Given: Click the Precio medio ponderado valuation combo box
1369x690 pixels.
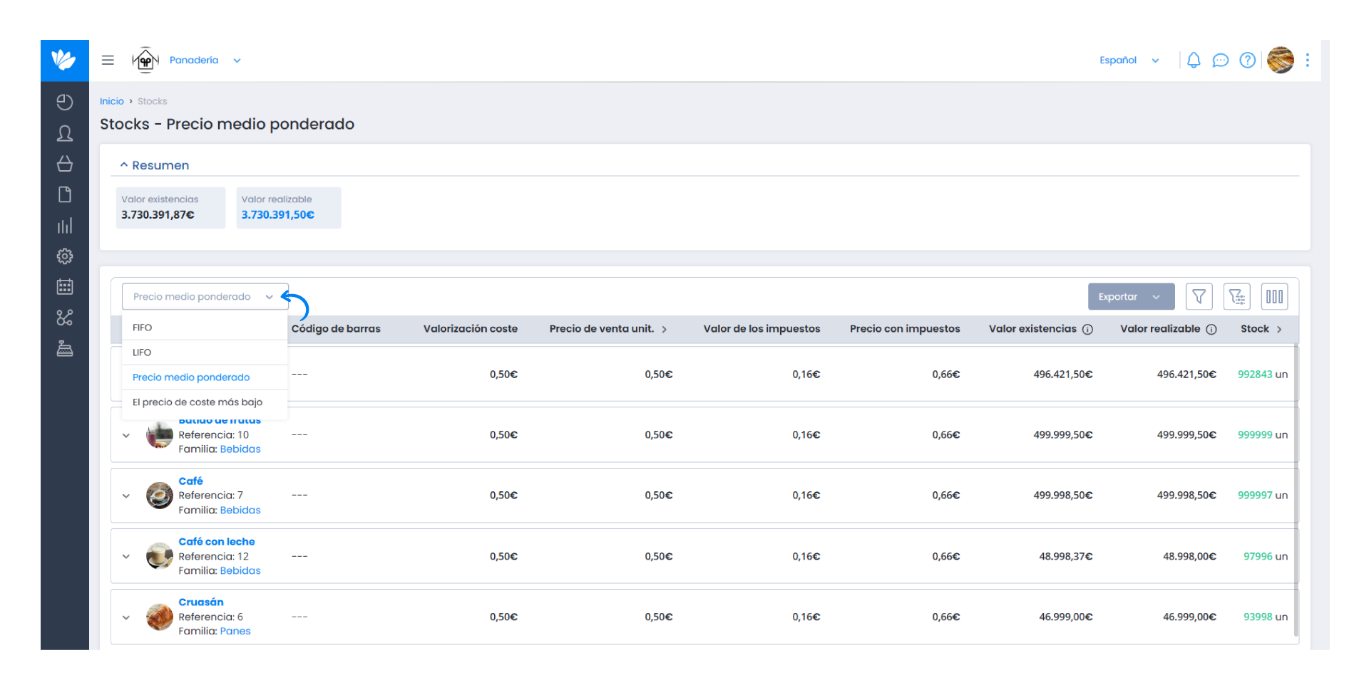Looking at the screenshot, I should coord(205,296).
